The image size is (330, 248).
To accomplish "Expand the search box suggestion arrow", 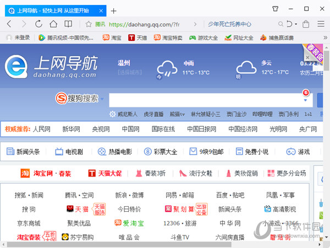I will click(x=305, y=100).
